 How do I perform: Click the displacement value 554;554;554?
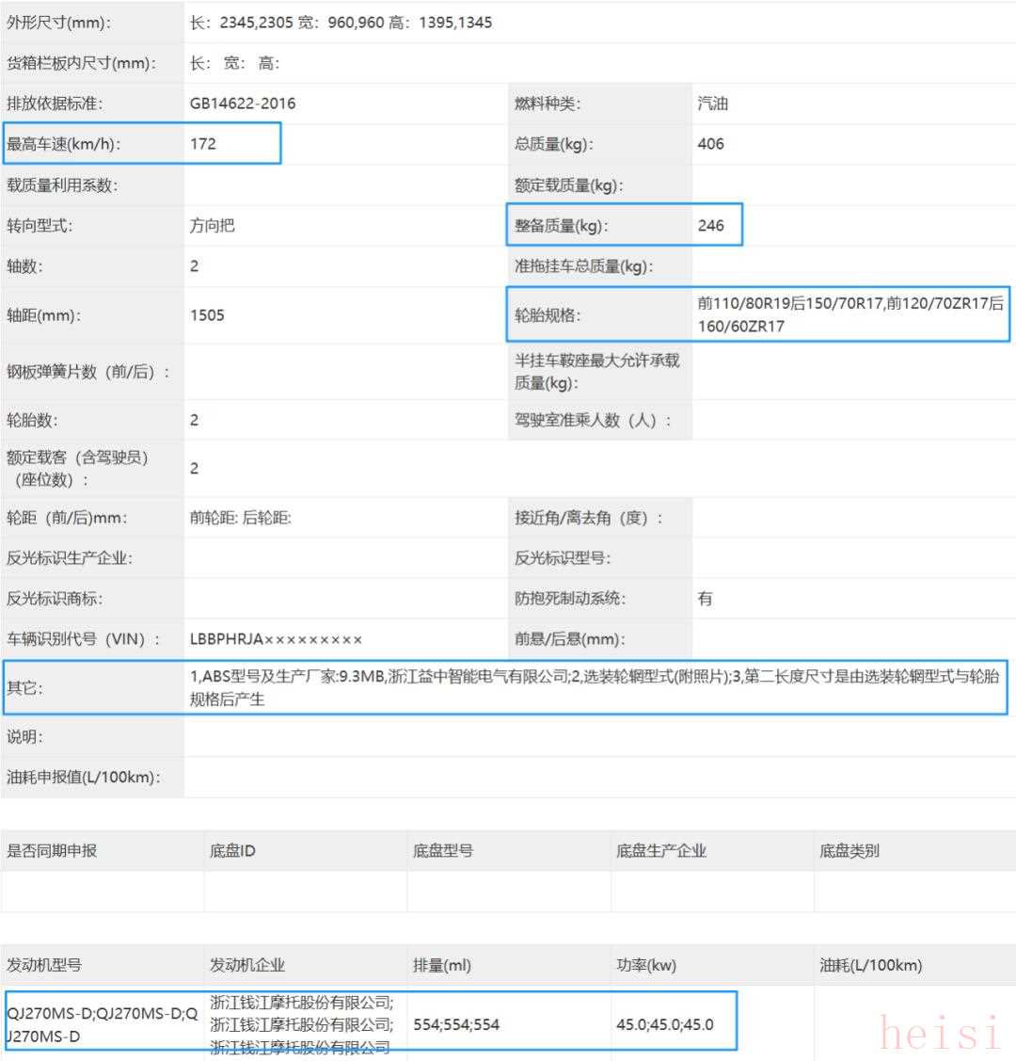456,1024
